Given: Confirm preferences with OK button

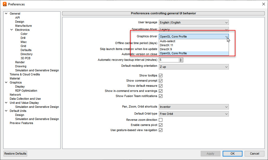Looking at the screenshot, I should click(232, 154).
